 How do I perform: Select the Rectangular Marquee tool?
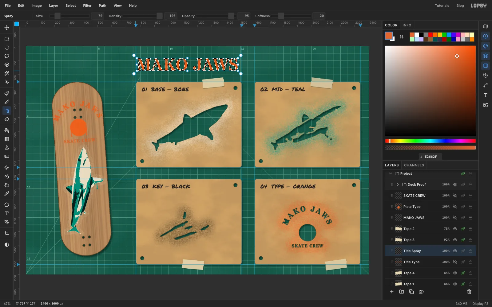7,39
